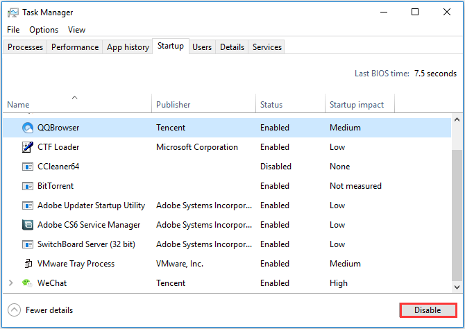This screenshot has height=329, width=465.
Task: Switch to the Processes tab
Action: coord(25,47)
